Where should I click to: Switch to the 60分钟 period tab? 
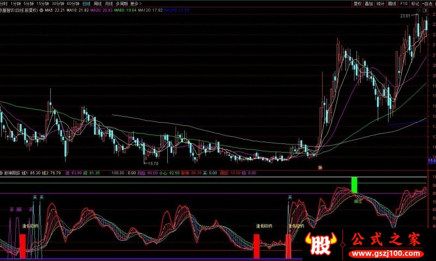coord(73,4)
